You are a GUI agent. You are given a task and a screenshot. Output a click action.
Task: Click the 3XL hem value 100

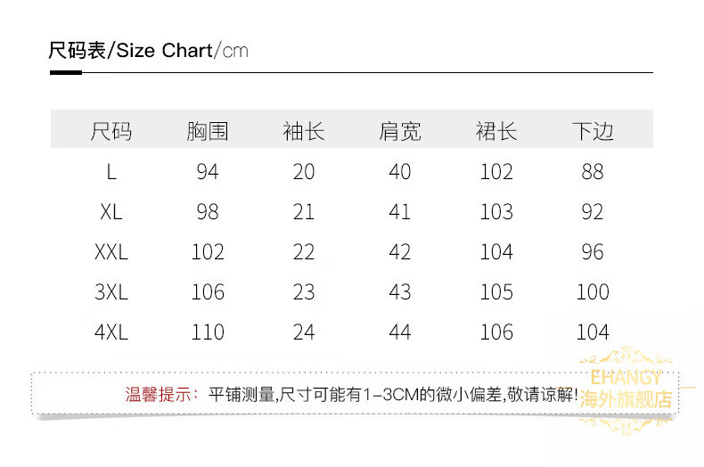[x=593, y=292]
